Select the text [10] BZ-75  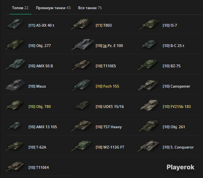pyautogui.click(x=172, y=66)
